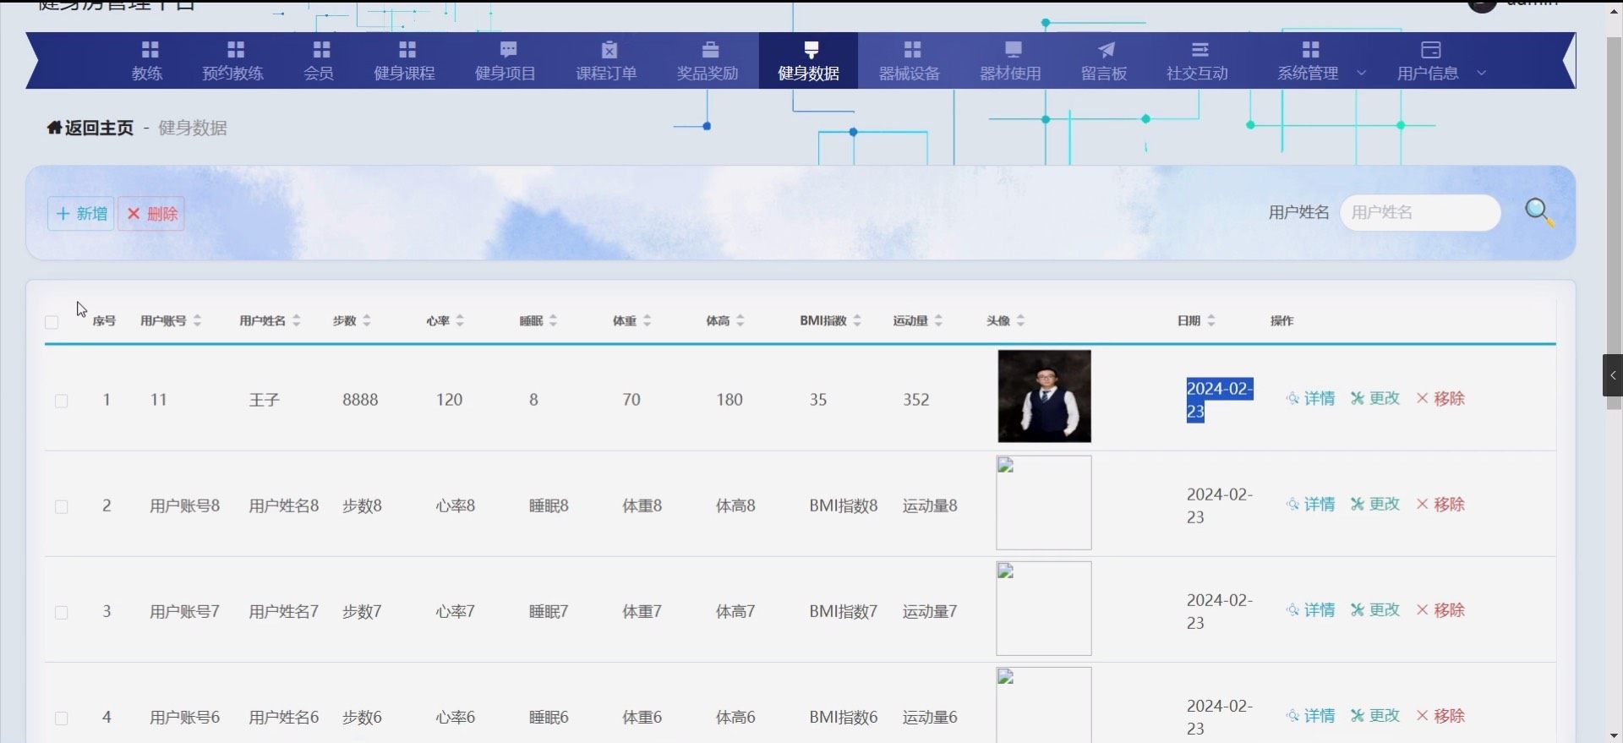
Task: Click the home icon beside 返回主页
Action: click(x=54, y=128)
